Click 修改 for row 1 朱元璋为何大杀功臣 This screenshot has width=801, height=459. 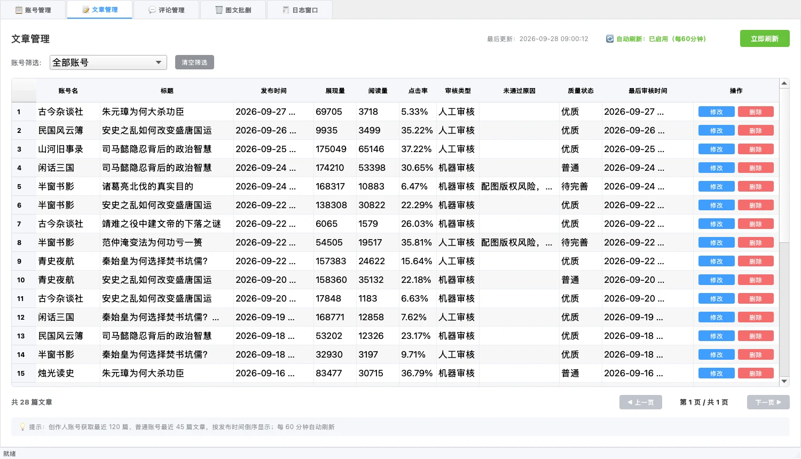pos(717,112)
